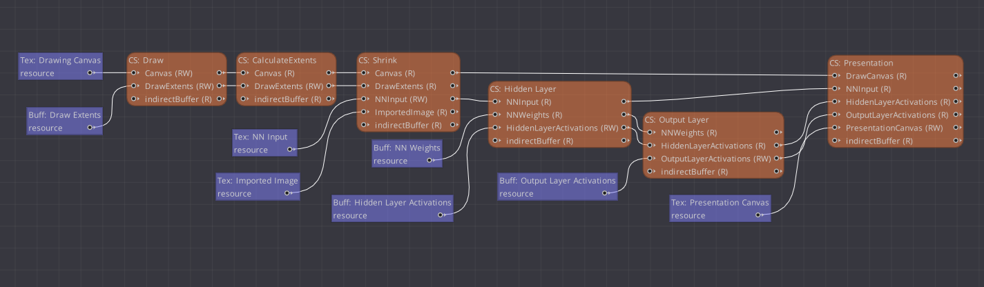Click the Canvas (RW) output pin on Draw node
The image size is (984, 287).
(x=220, y=72)
